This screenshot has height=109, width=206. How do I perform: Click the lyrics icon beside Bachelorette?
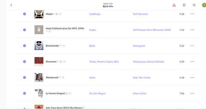[x=61, y=46]
